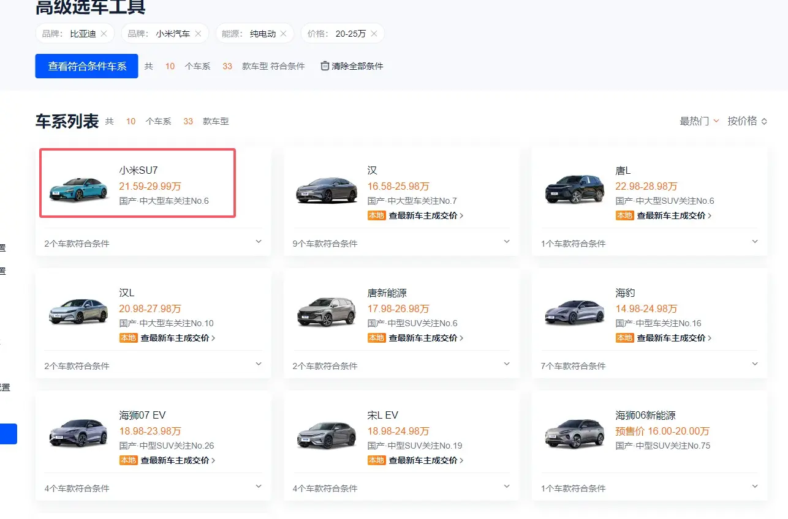Expand 海狮06新能源 matching models chevron

755,487
